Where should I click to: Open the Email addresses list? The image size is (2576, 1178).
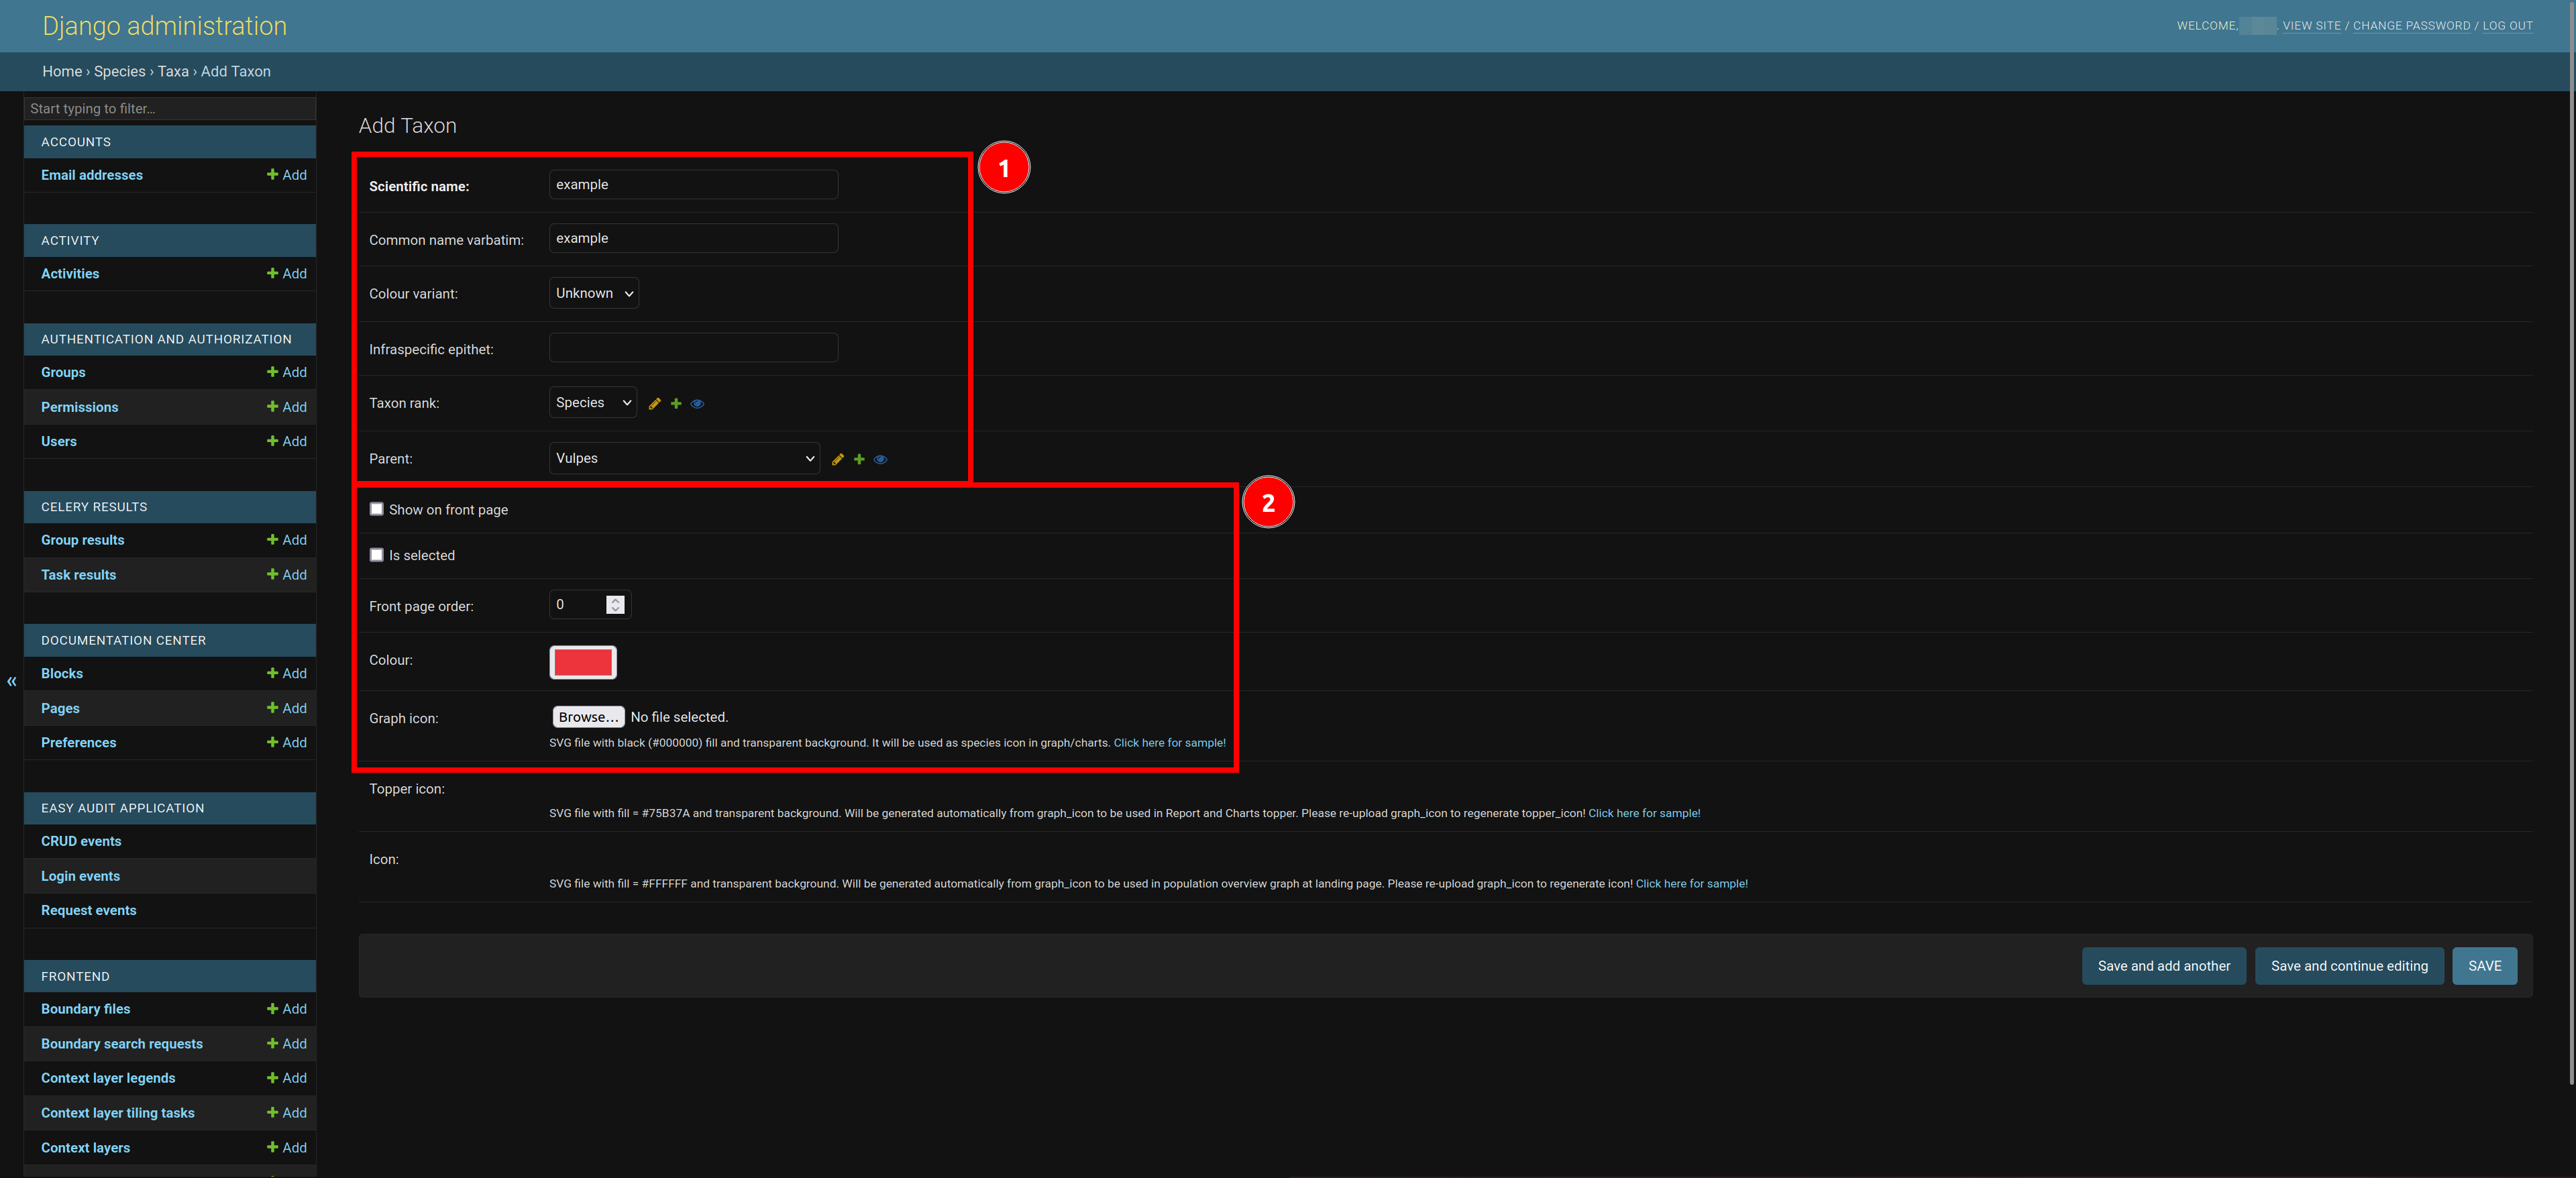point(92,175)
